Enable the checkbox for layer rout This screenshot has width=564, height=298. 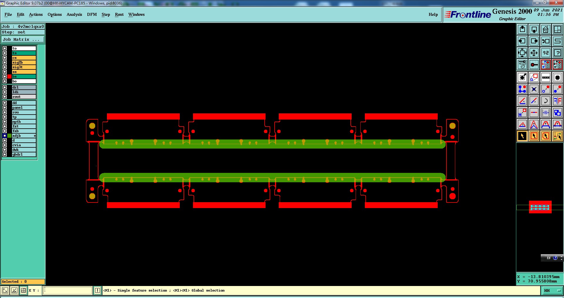tap(5, 97)
